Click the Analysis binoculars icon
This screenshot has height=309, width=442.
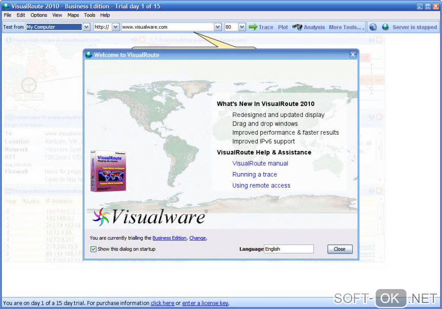click(x=297, y=27)
